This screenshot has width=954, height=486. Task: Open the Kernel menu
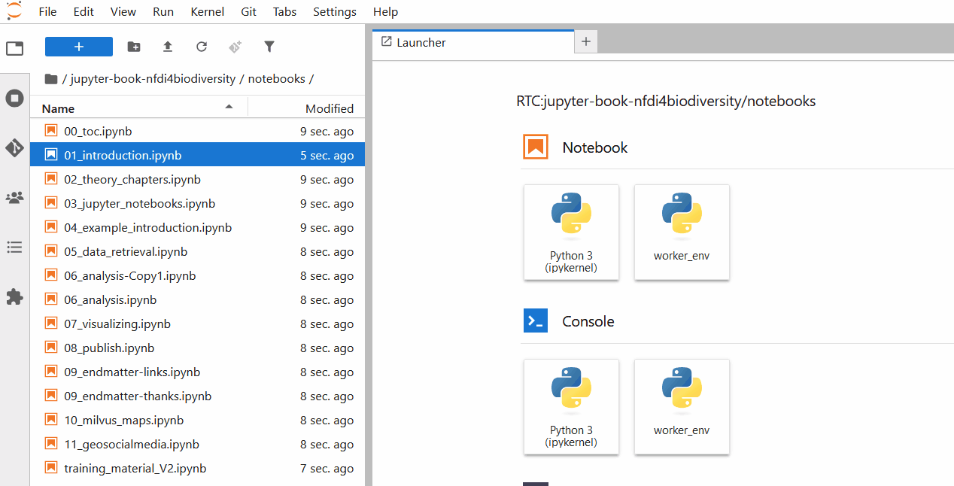pos(207,11)
